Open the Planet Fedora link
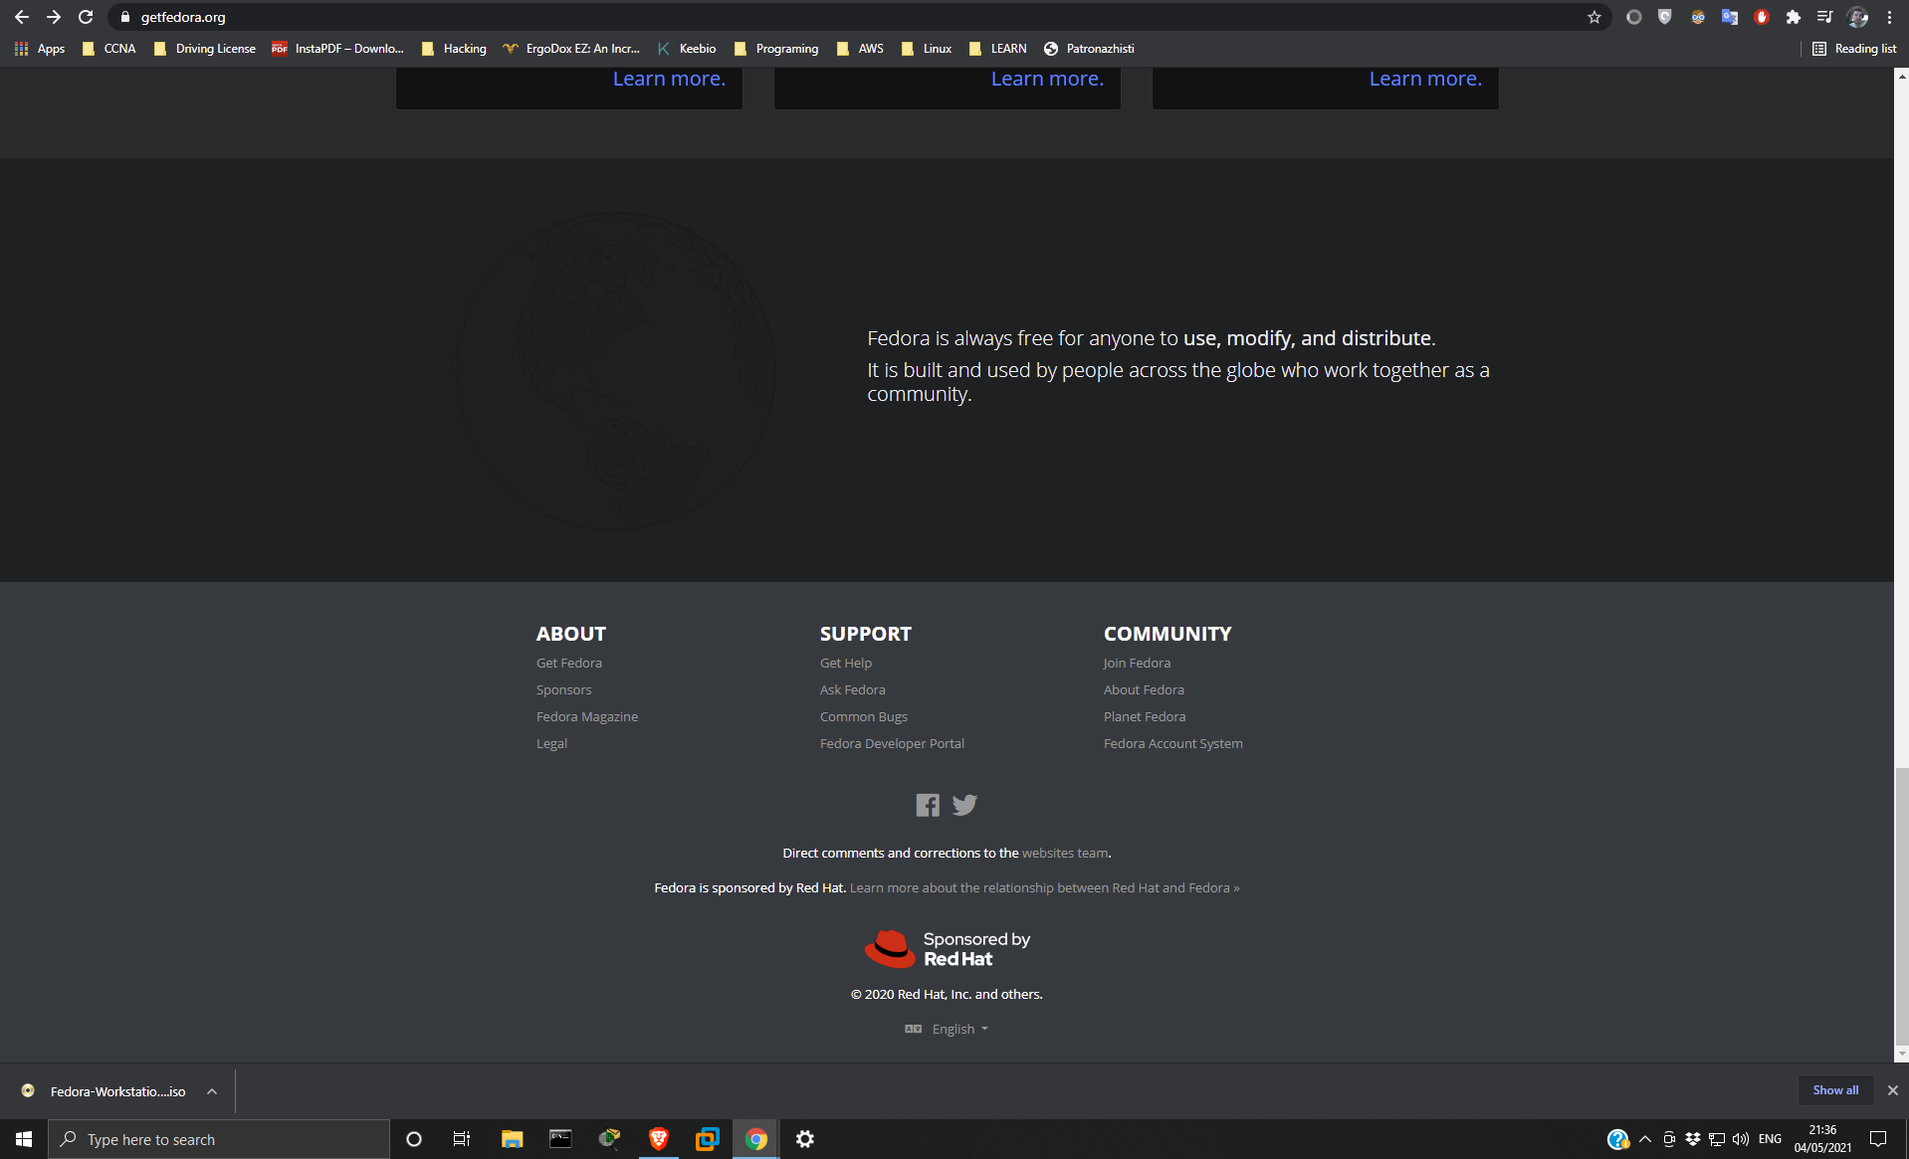 coord(1145,716)
